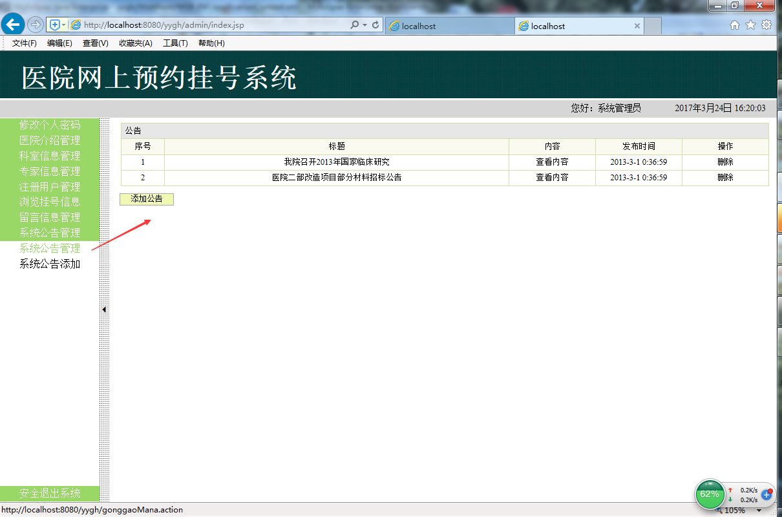Click the status bar URL gonggaoMana.action
The width and height of the screenshot is (782, 517).
coord(92,510)
